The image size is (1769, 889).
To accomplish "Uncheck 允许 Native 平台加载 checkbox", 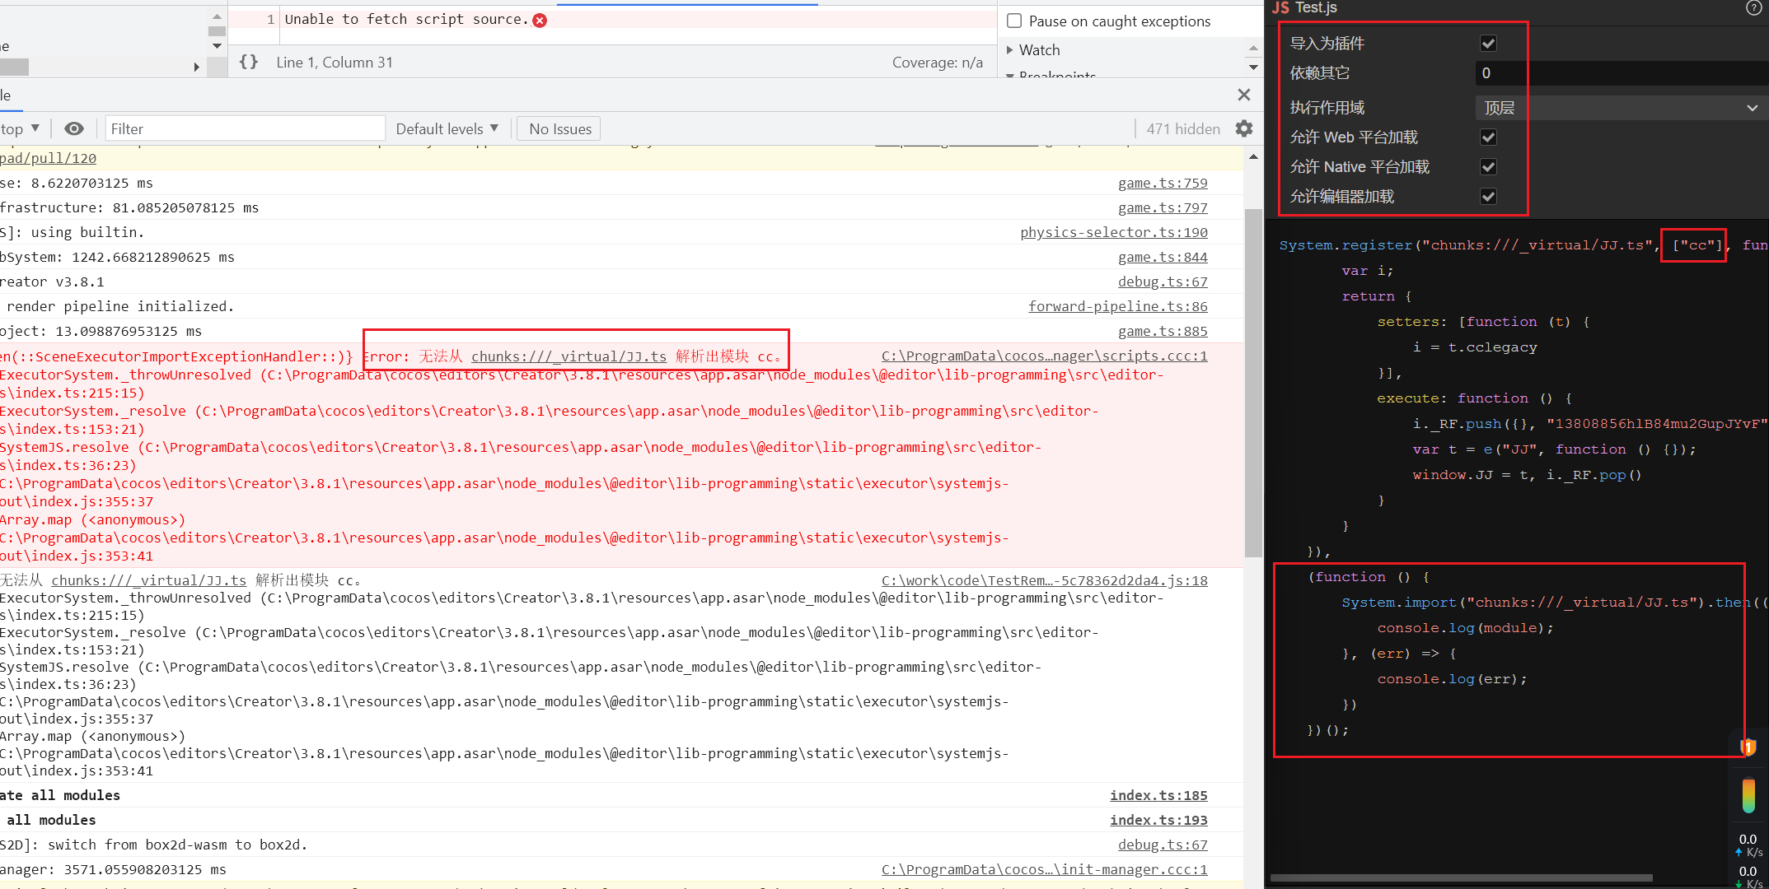I will pos(1488,167).
